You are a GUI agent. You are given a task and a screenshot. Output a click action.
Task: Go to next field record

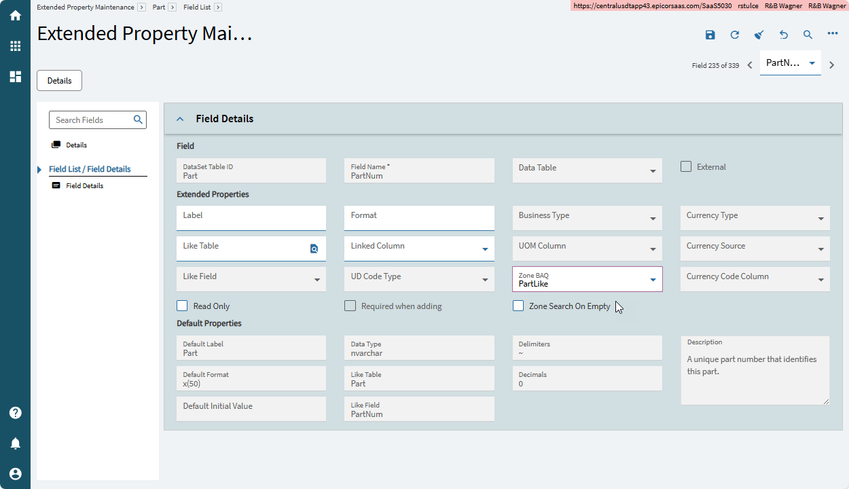click(831, 65)
